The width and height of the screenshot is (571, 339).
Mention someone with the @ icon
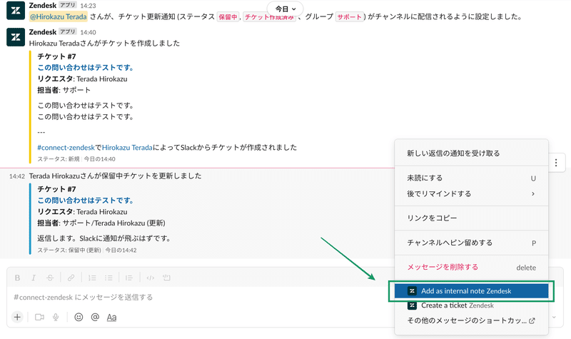pos(95,317)
